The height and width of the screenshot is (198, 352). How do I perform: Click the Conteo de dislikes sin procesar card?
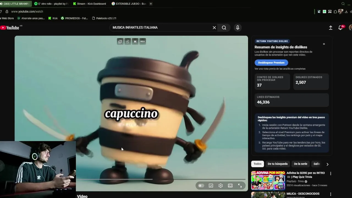(272, 82)
